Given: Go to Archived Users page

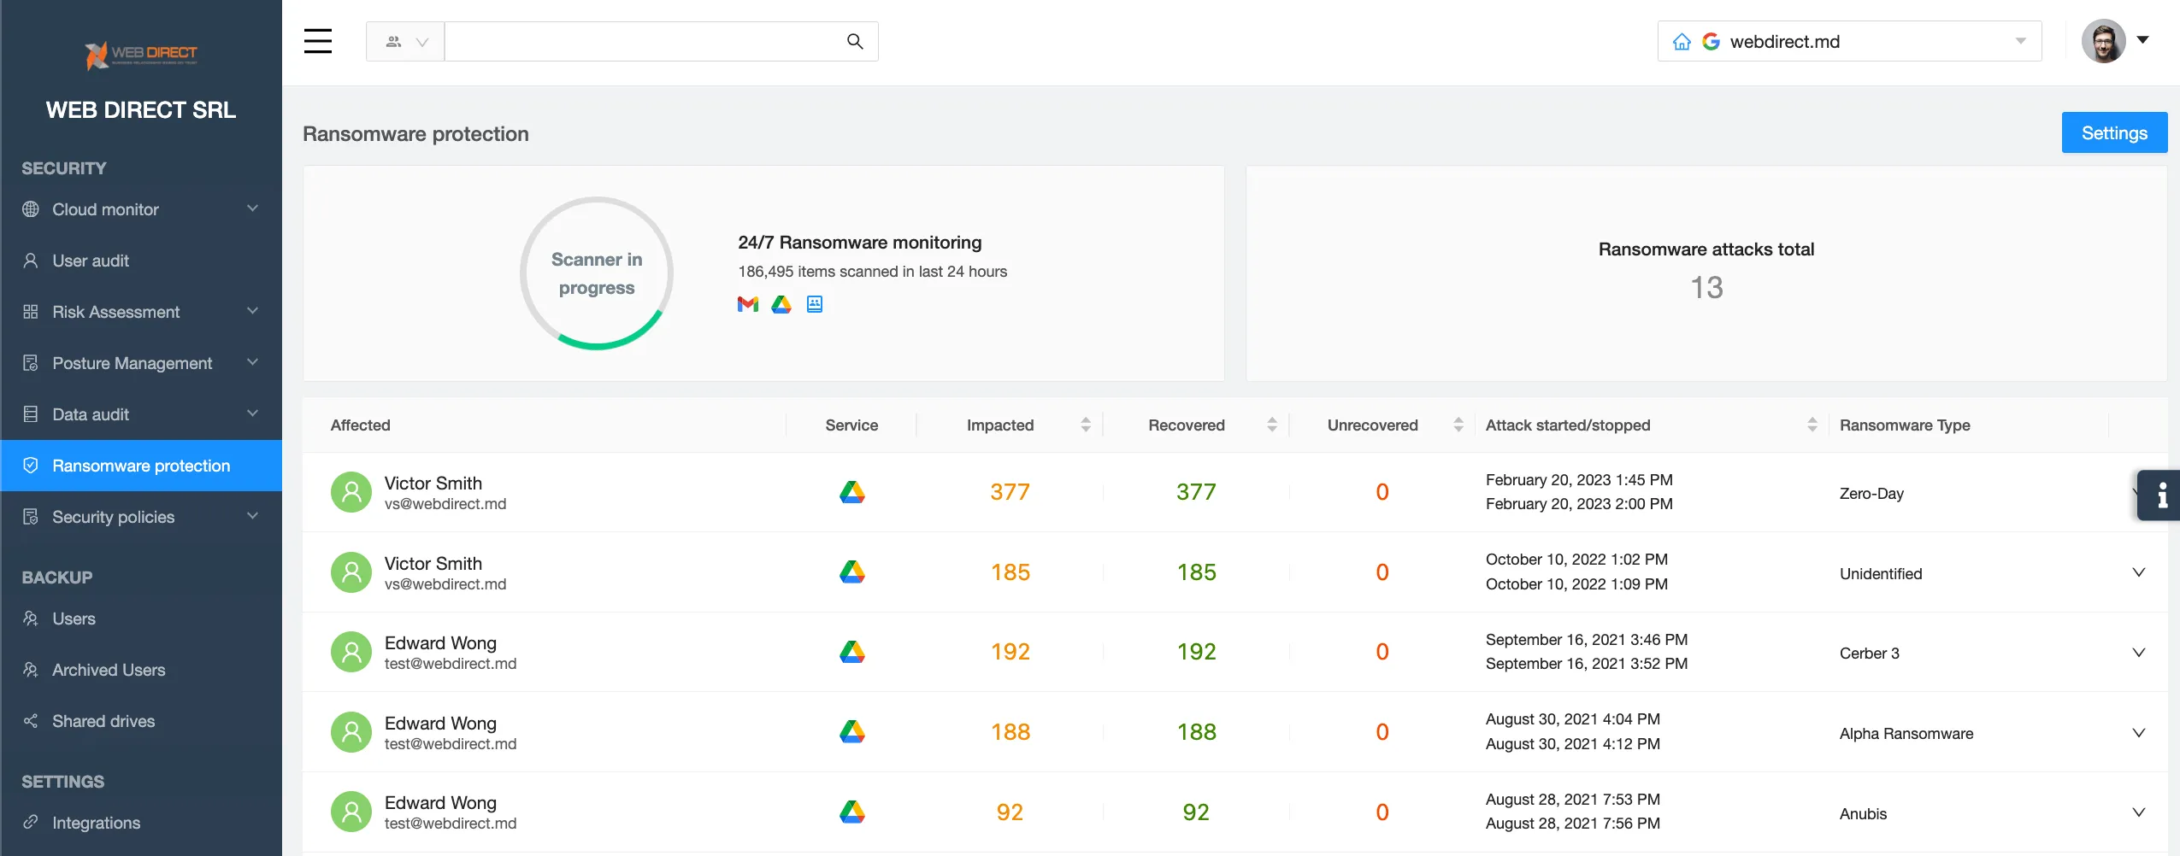Looking at the screenshot, I should tap(109, 670).
